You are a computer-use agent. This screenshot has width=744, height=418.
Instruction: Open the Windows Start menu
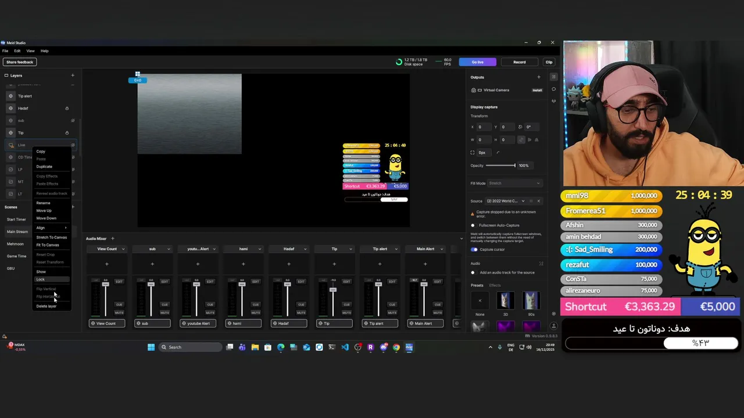(151, 347)
